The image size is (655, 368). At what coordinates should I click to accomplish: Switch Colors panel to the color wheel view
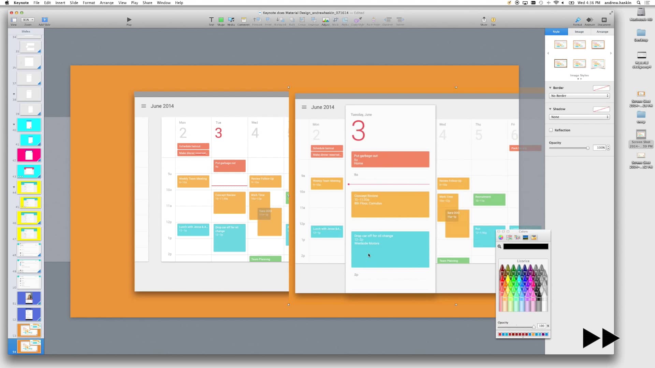[500, 237]
